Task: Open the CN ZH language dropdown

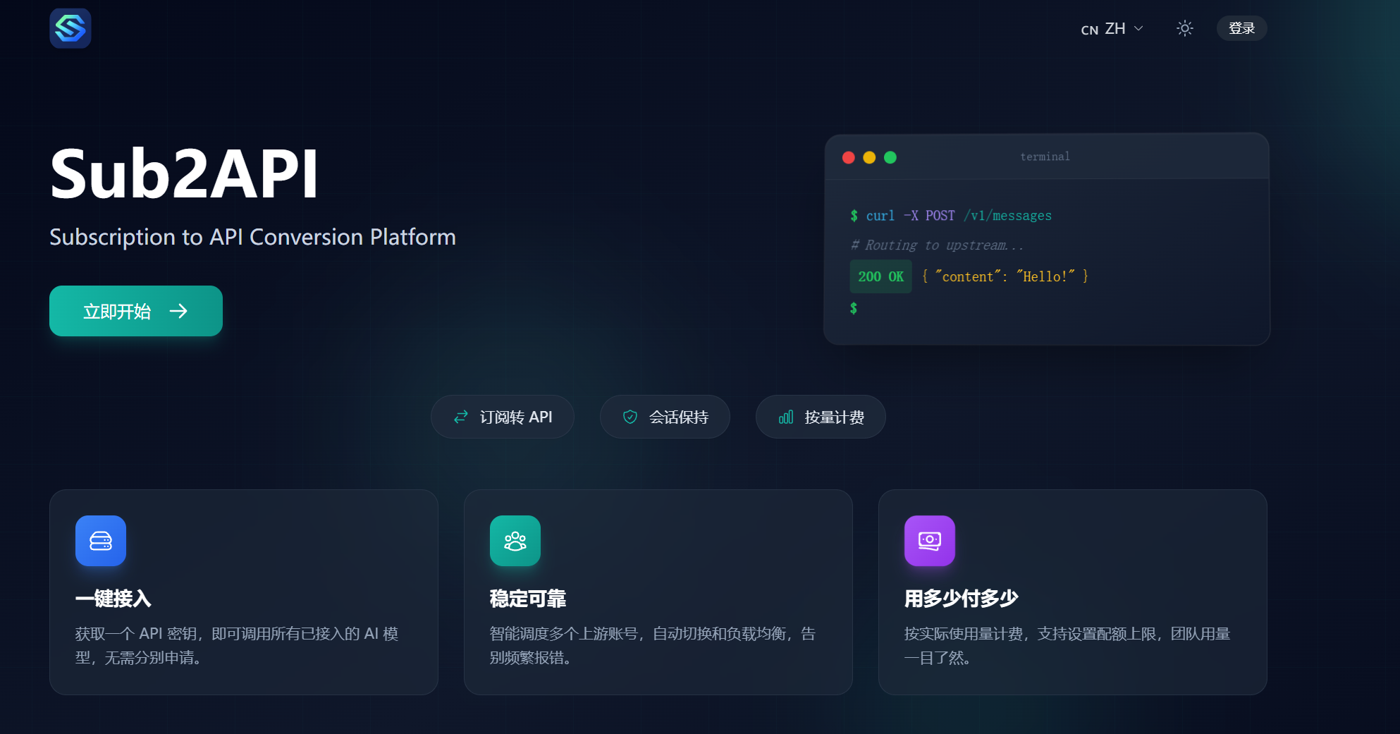Action: (x=1112, y=29)
